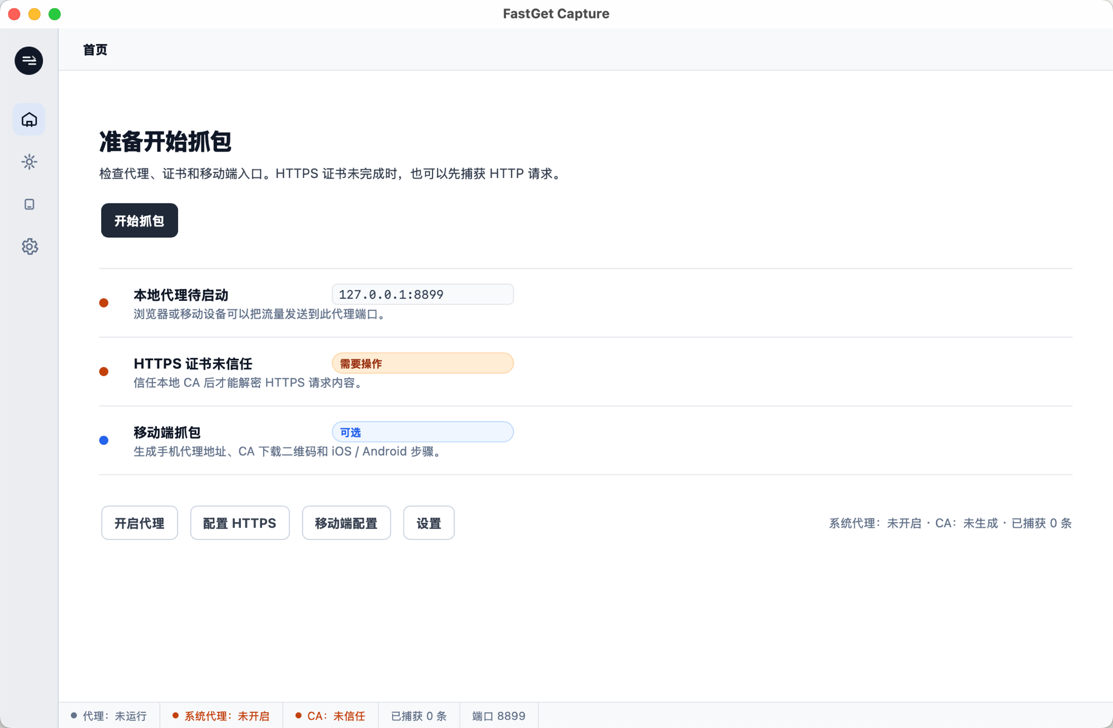The height and width of the screenshot is (728, 1113).
Task: Click the 需要操作 status badge
Action: point(422,363)
